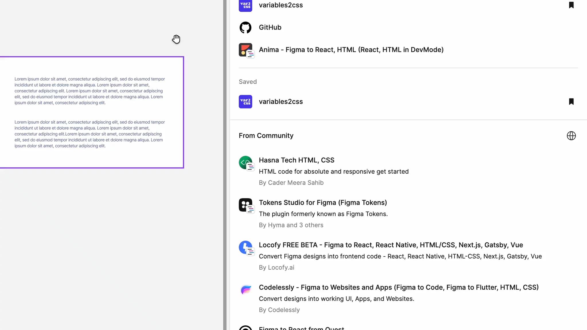Open variables2css in the Saved section

281,101
